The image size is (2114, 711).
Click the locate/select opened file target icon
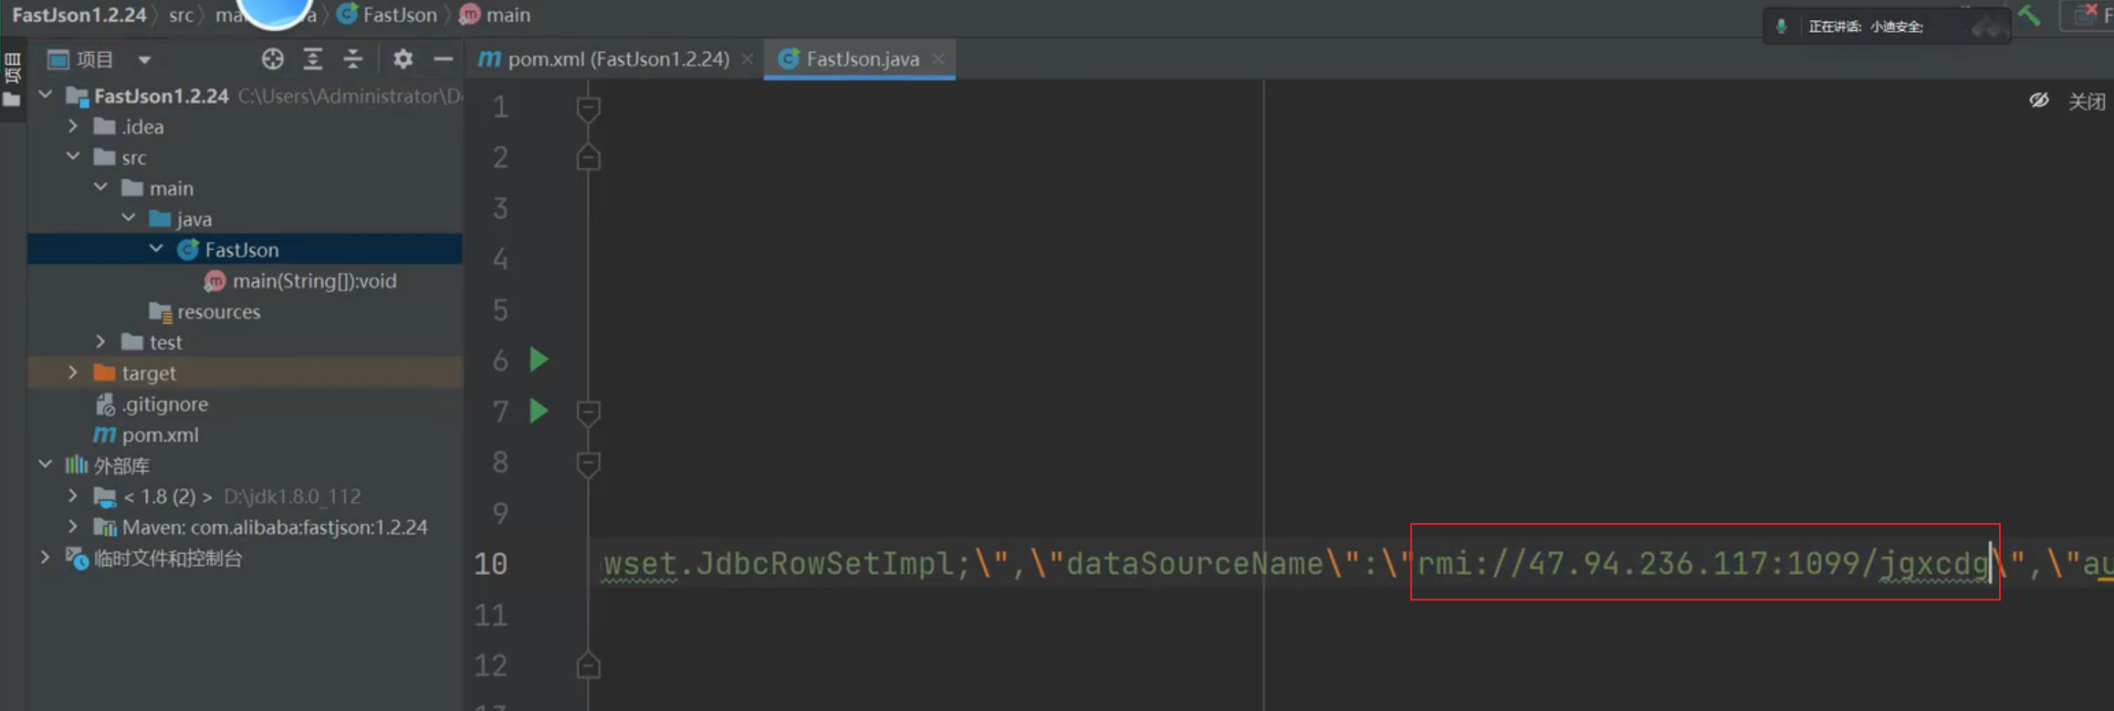[272, 59]
